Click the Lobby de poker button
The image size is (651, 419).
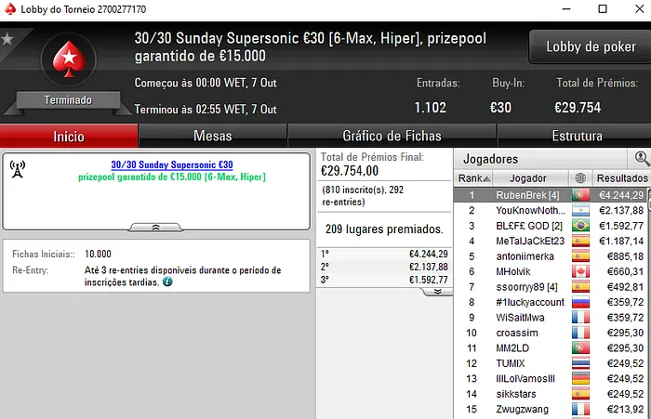591,46
